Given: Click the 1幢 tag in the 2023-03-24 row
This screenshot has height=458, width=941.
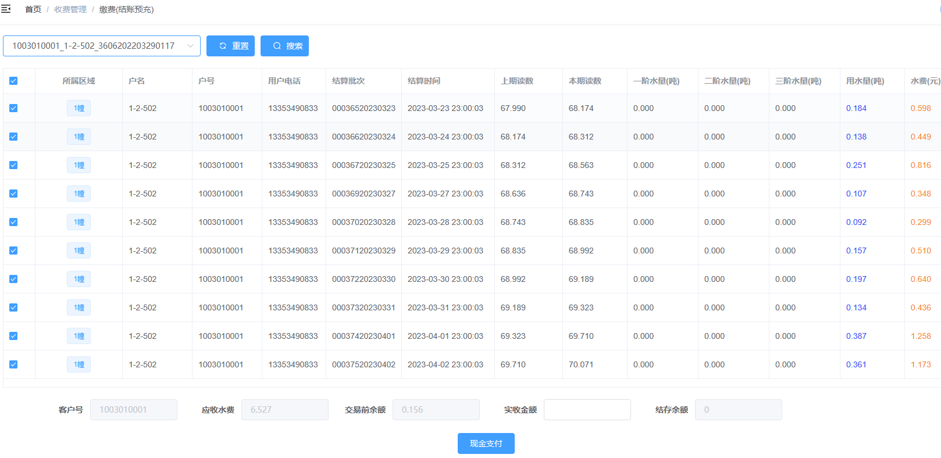Looking at the screenshot, I should tap(79, 137).
